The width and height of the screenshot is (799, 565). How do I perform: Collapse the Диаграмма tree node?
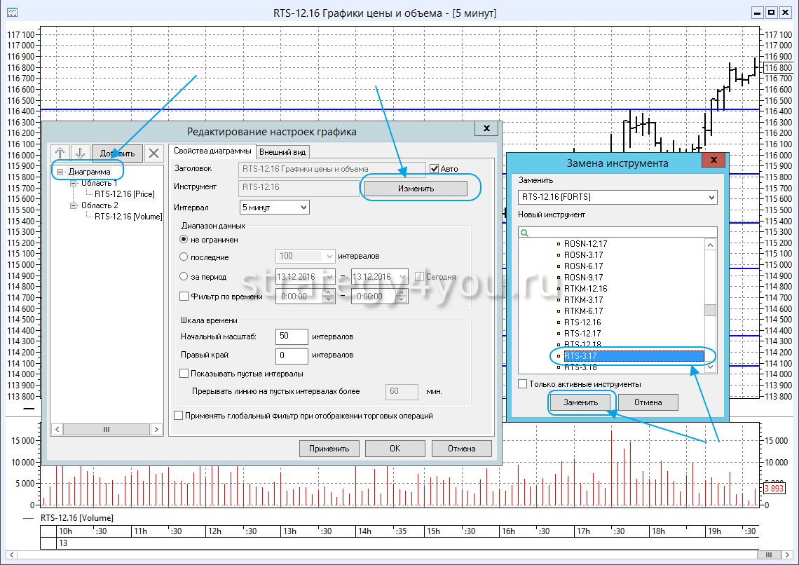point(62,172)
